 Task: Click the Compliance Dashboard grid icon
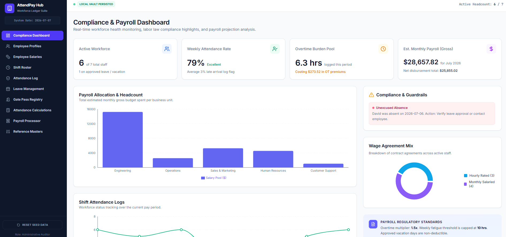pyautogui.click(x=8, y=35)
